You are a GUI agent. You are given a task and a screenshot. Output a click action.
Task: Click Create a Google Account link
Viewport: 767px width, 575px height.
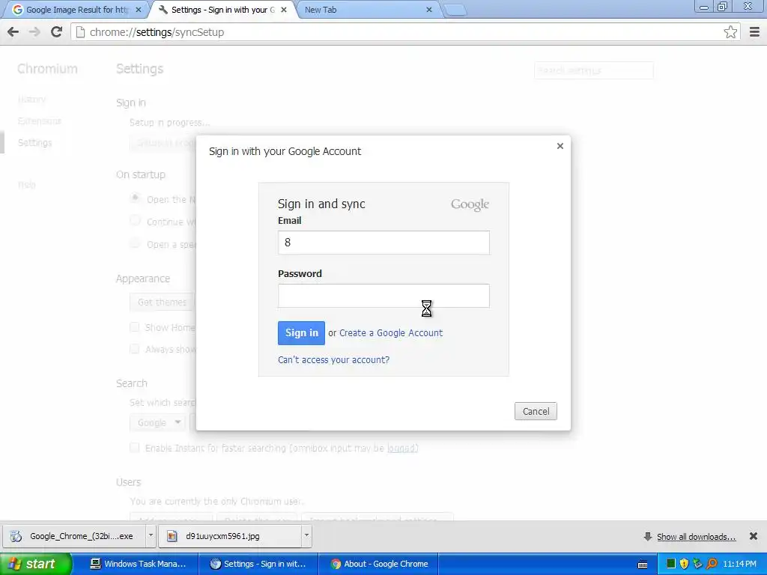(x=391, y=333)
